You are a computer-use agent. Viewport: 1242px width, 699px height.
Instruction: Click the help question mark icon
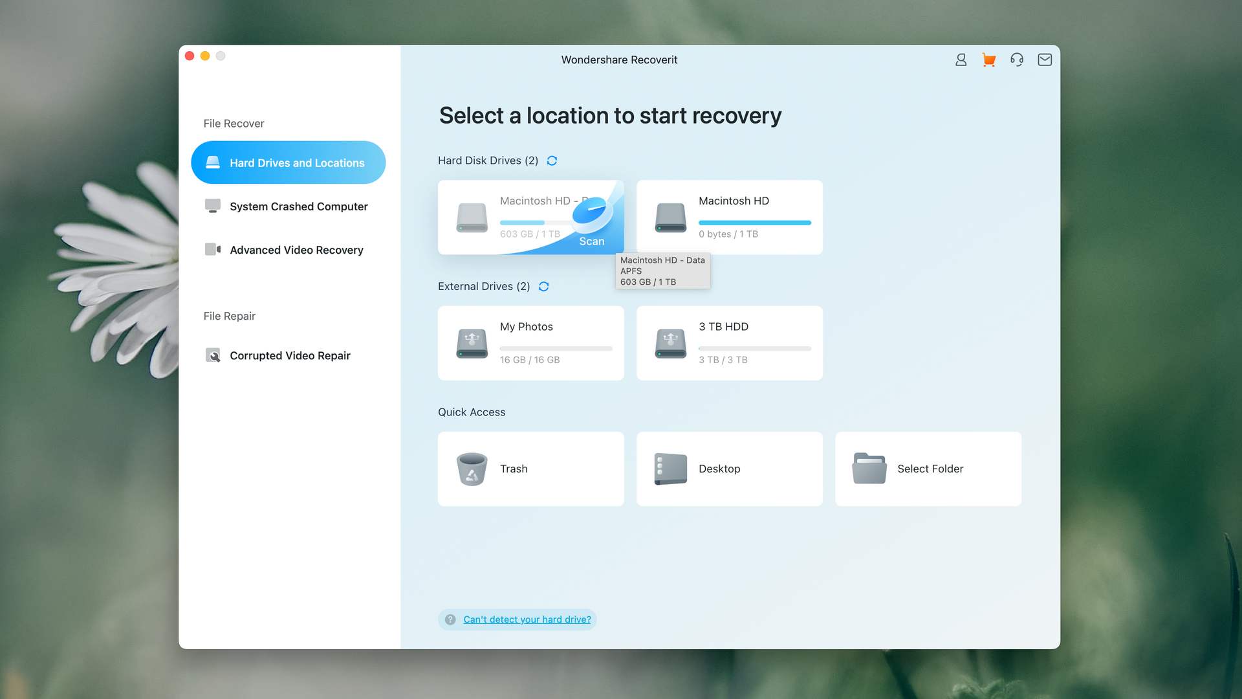(450, 619)
